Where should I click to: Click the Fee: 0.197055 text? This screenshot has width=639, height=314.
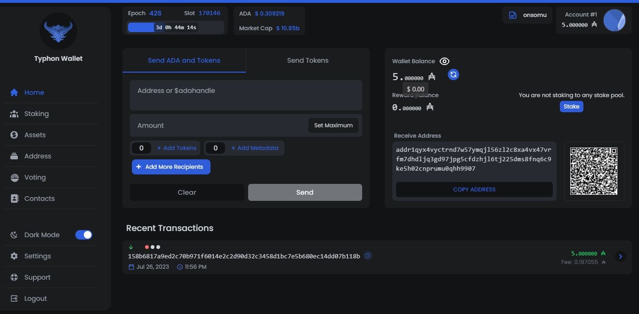coord(580,262)
